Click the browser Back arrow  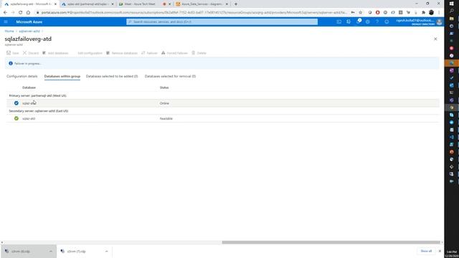(5, 13)
